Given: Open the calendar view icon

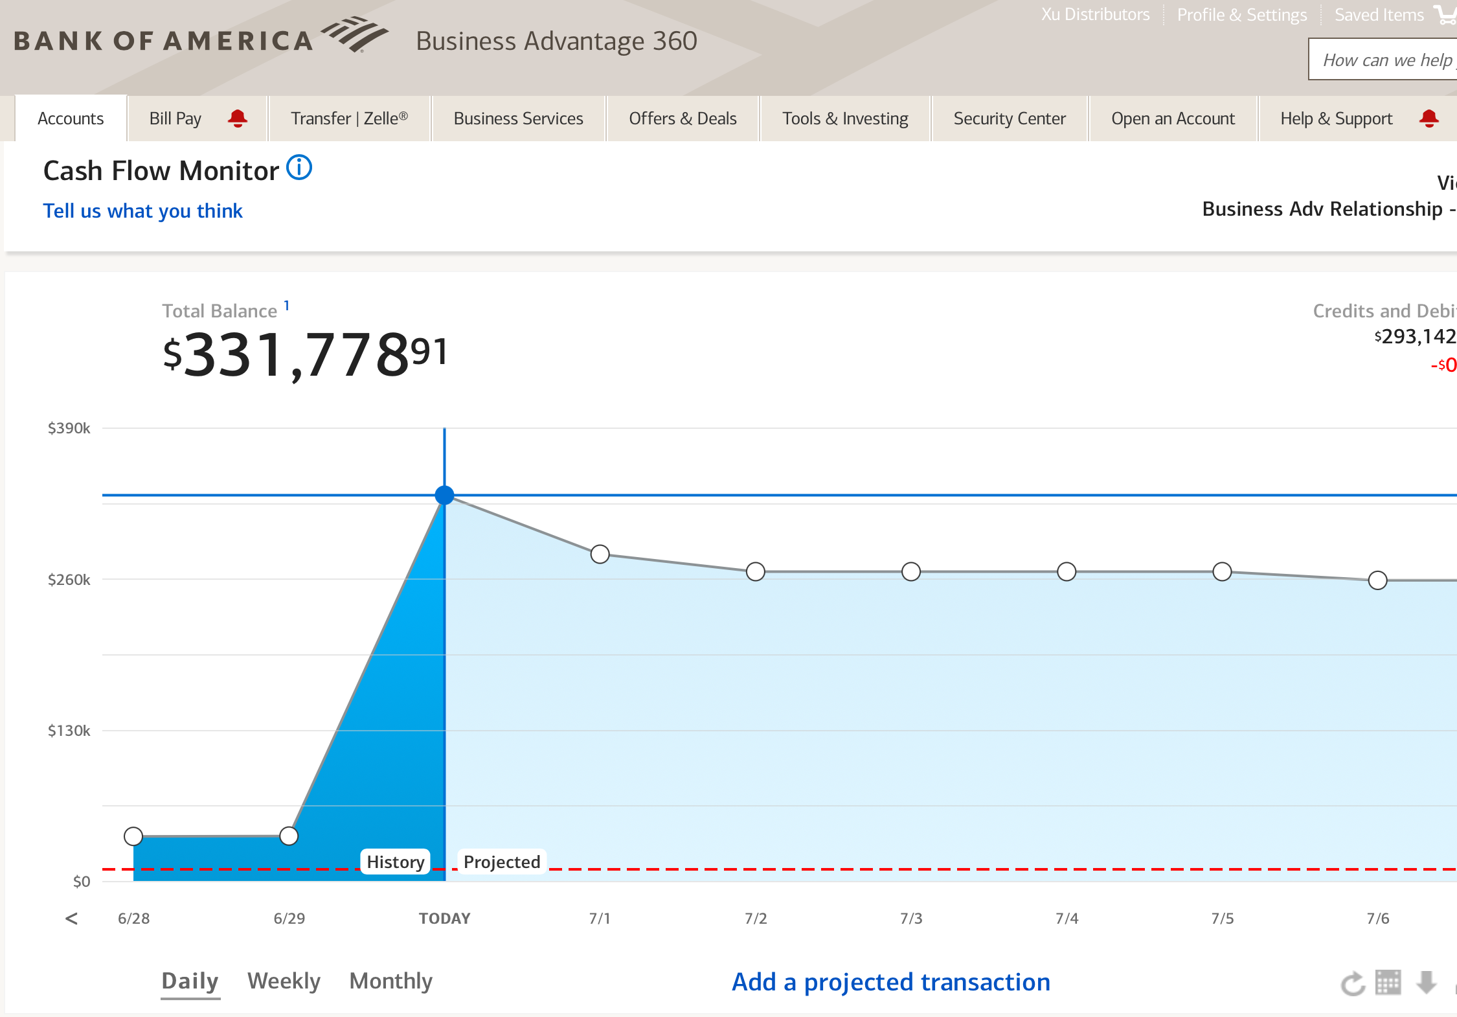Looking at the screenshot, I should click(1388, 982).
